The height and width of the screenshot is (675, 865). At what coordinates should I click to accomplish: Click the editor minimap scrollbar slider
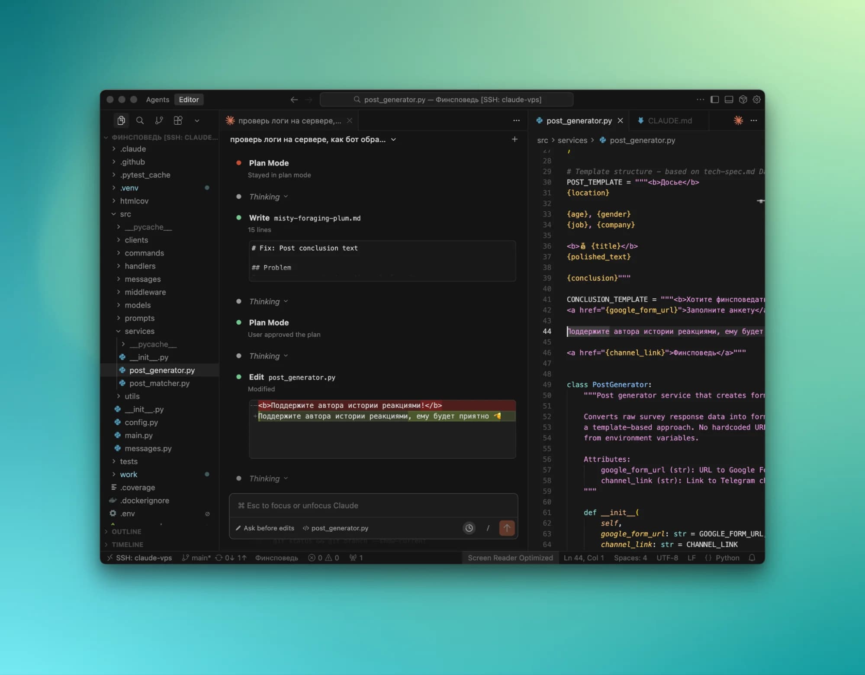[x=761, y=201]
